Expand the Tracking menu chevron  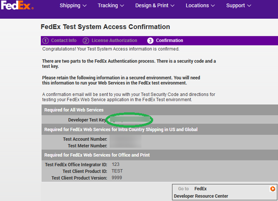(122, 6)
